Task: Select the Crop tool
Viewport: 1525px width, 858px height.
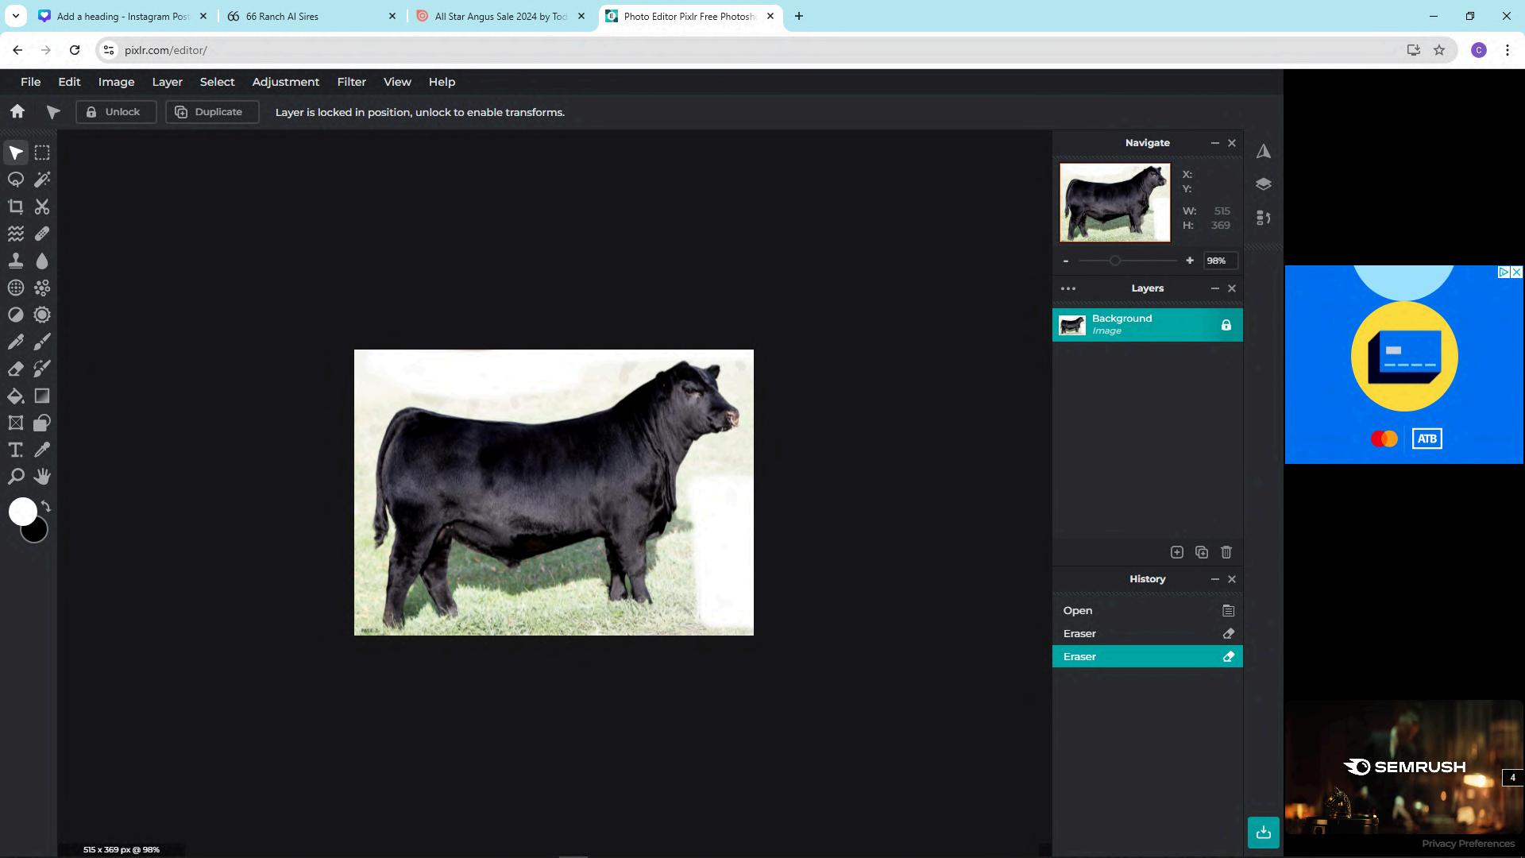Action: coord(16,207)
